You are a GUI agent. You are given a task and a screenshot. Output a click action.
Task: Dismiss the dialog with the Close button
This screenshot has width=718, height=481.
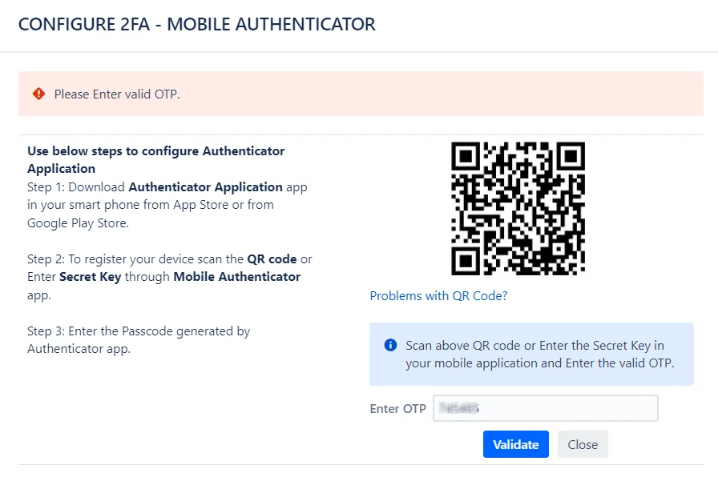click(583, 444)
